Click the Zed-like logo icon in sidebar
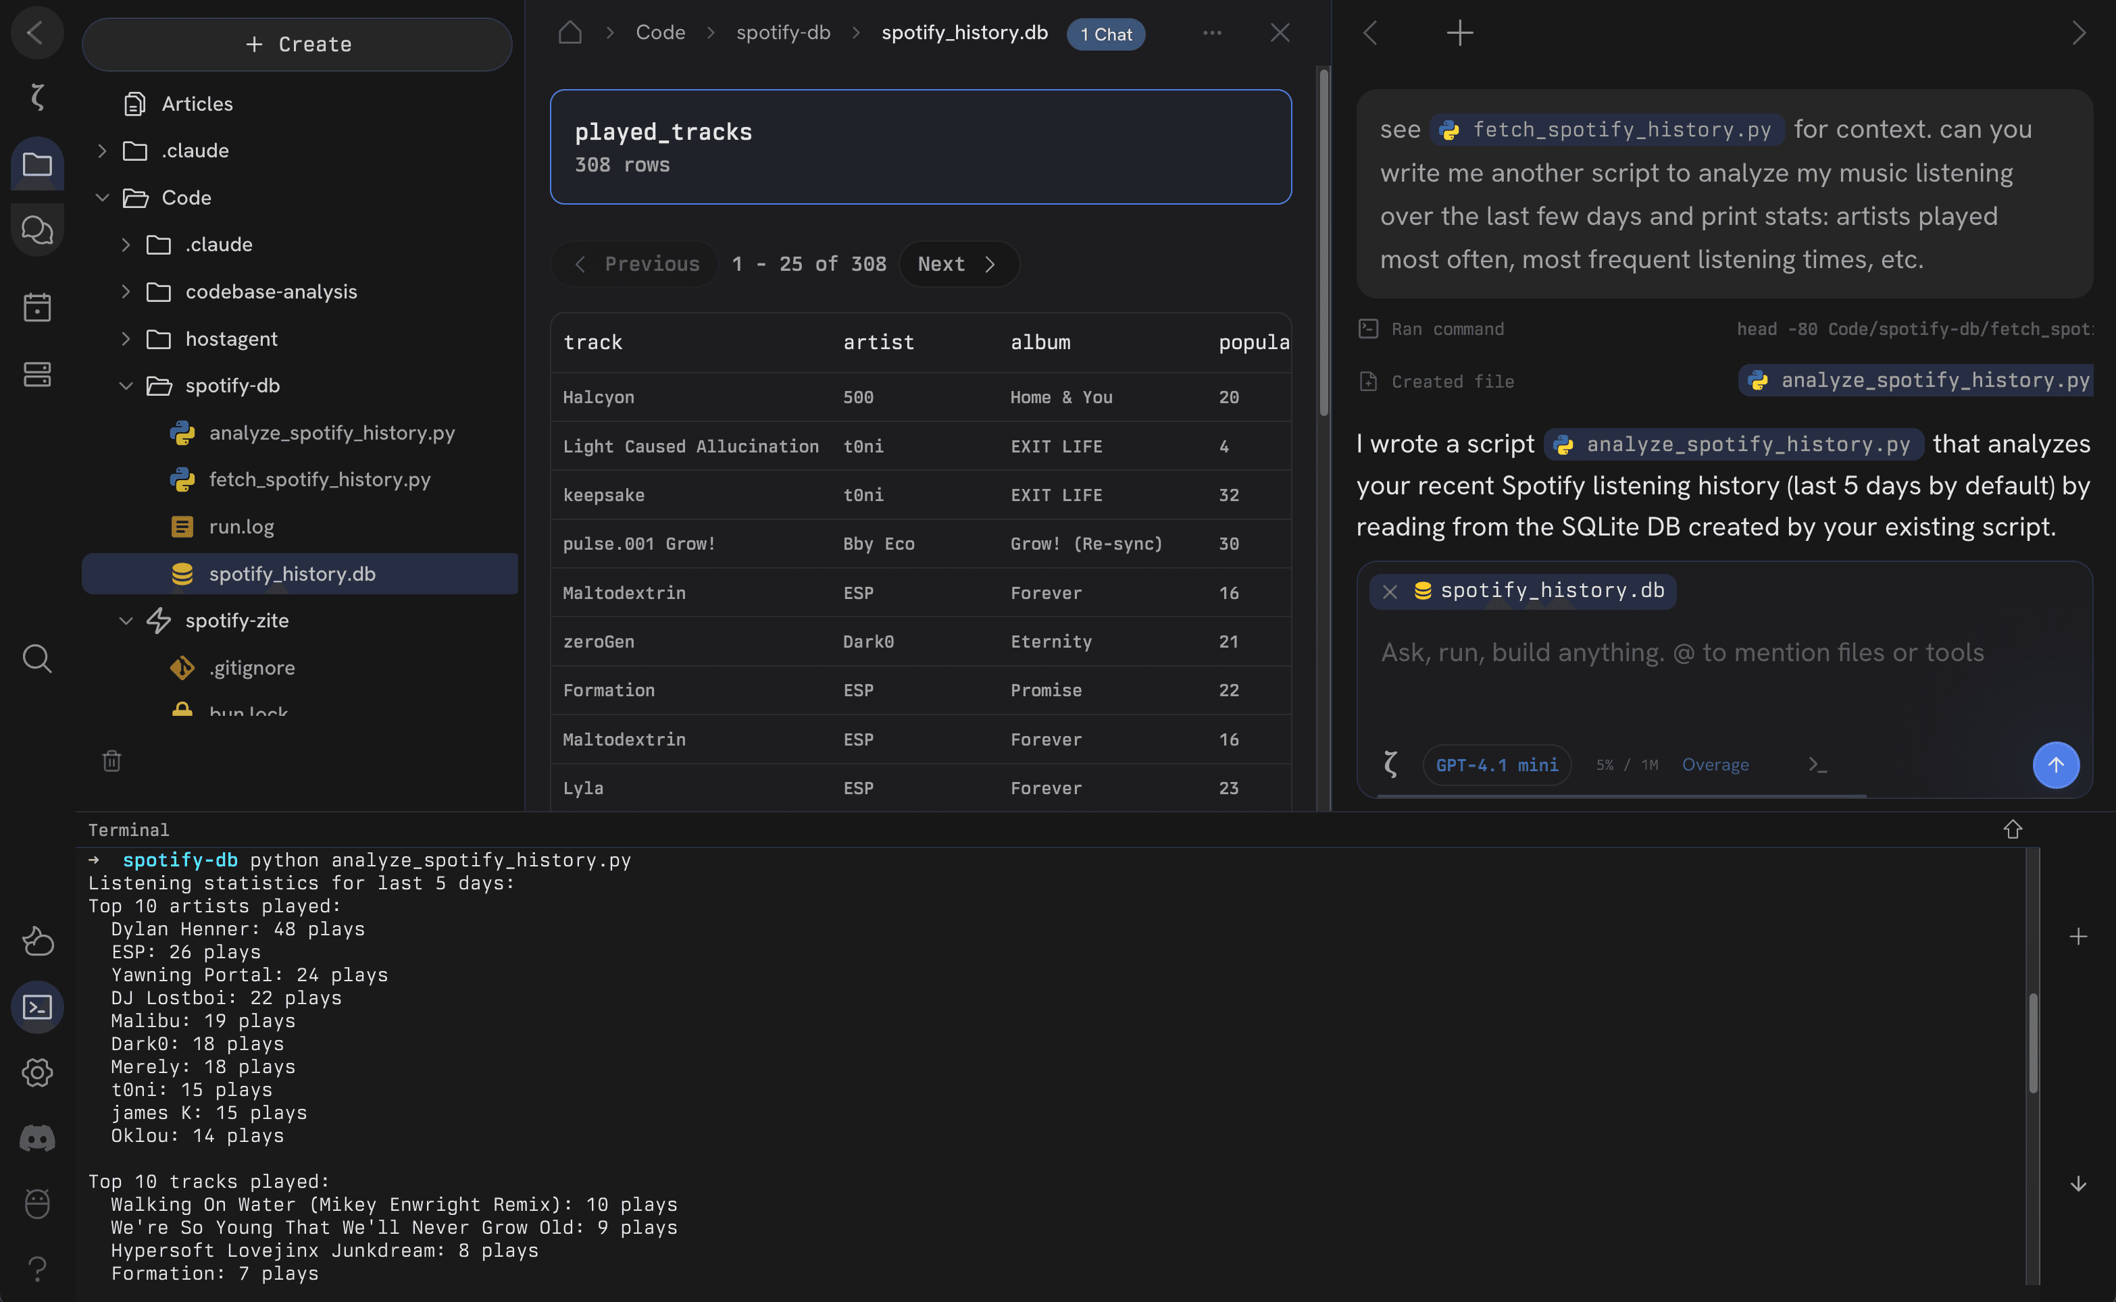 click(x=36, y=97)
